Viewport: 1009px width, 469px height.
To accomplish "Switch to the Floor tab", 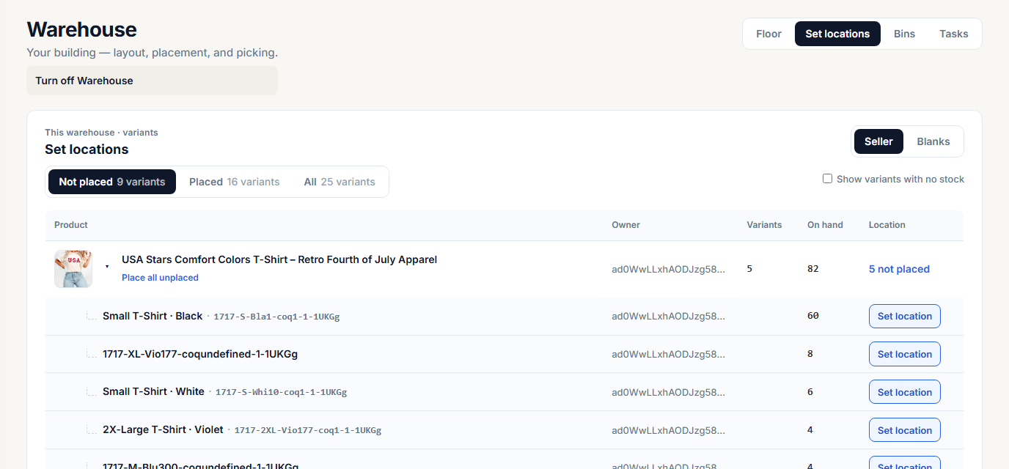I will click(768, 34).
